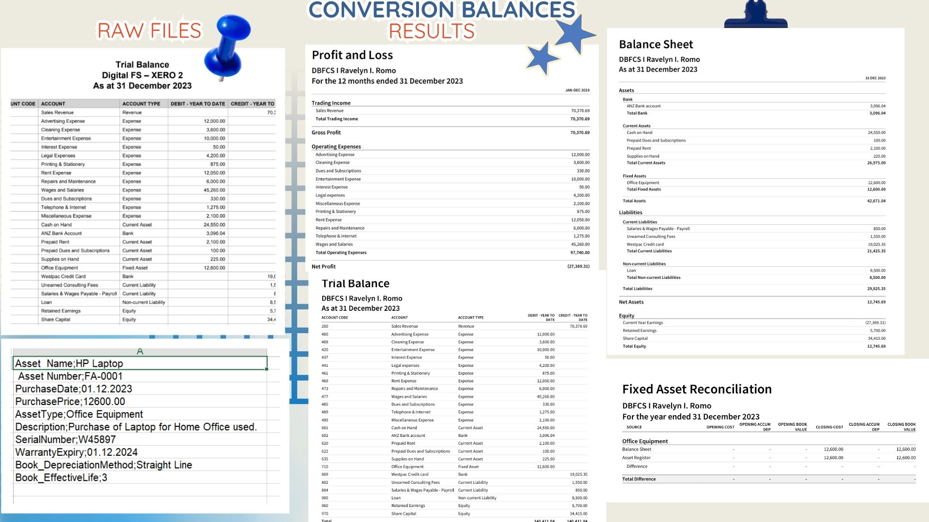Image resolution: width=929 pixels, height=522 pixels.
Task: Click 'ACCOUNT TYPE' header in raw trial balance
Action: click(x=141, y=104)
